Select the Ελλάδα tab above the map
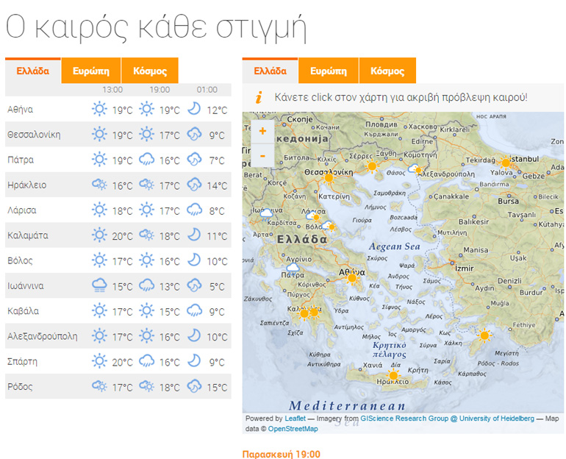 tap(270, 71)
